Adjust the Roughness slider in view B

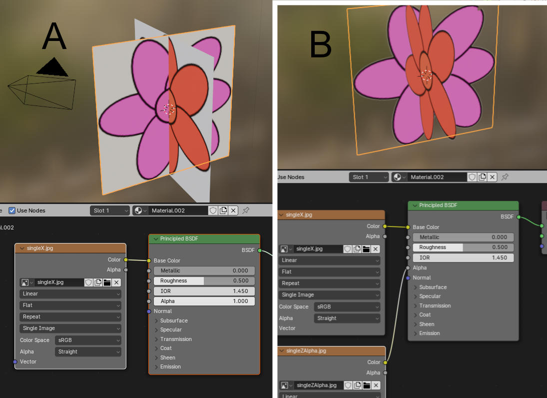tap(463, 247)
